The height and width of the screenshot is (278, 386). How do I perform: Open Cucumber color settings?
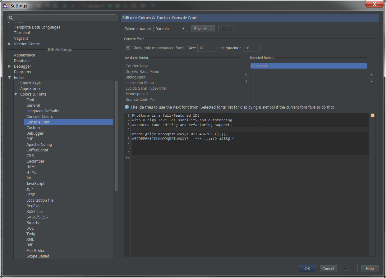(35, 161)
